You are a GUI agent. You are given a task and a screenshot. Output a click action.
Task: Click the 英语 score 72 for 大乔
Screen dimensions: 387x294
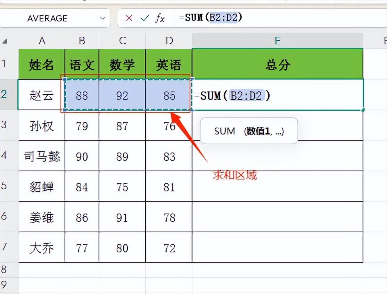[x=169, y=248]
